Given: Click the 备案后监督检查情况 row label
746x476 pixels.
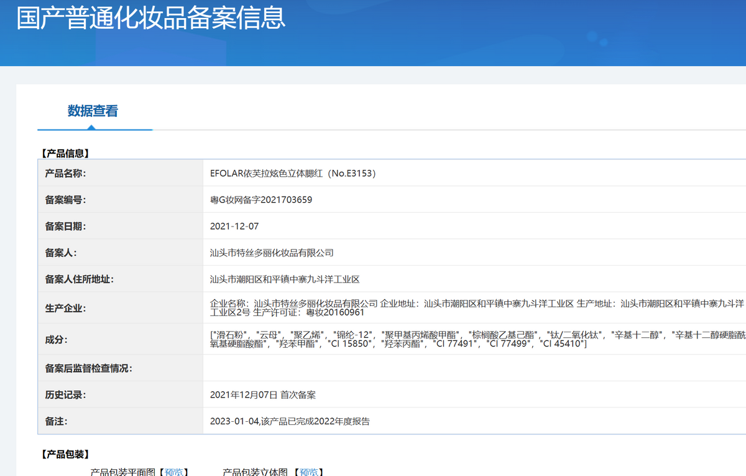Looking at the screenshot, I should click(89, 368).
